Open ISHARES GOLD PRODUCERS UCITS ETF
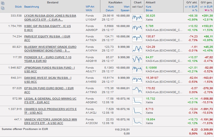The width and height of the screenshot is (214, 137). pyautogui.click(x=50, y=111)
